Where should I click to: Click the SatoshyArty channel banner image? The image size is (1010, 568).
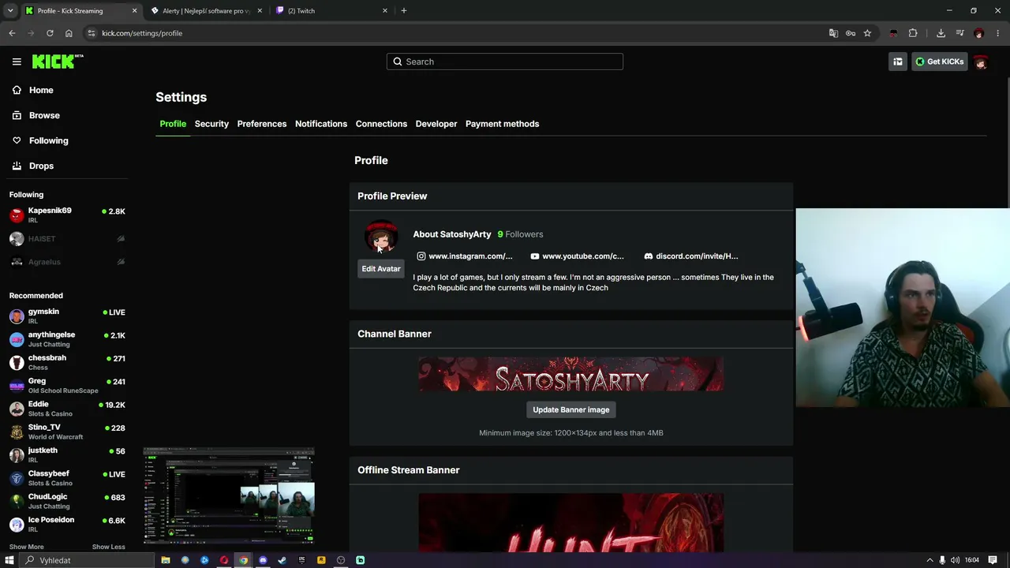(x=571, y=375)
